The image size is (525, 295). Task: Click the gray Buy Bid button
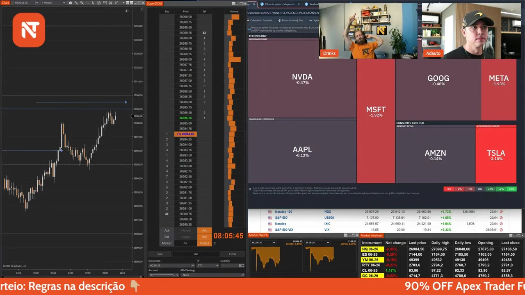[x=167, y=237]
